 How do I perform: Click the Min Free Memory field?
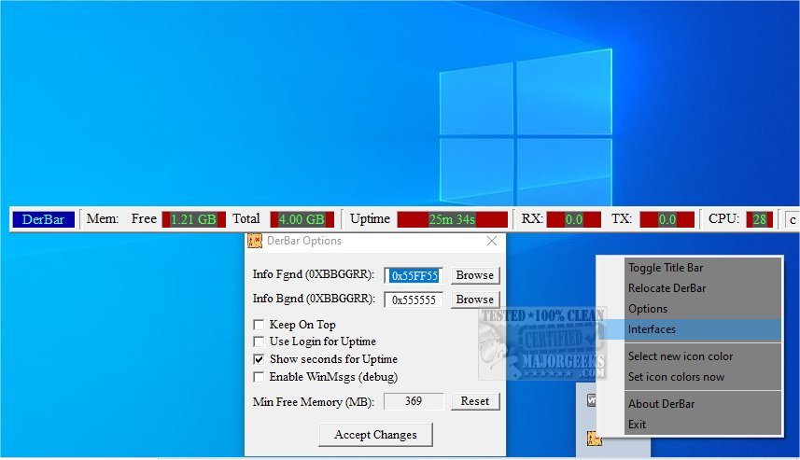click(414, 401)
